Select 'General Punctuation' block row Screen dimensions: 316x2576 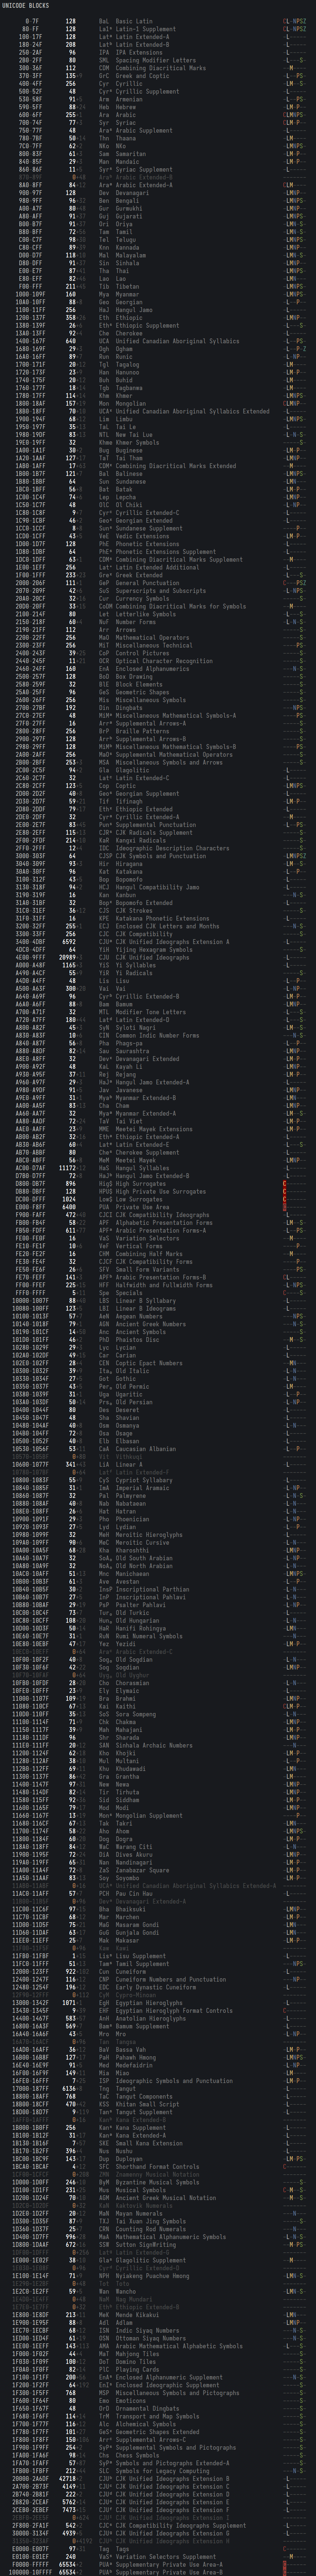[158, 583]
